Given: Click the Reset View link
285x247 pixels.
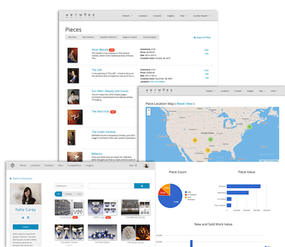Looking at the screenshot, I should (185, 104).
